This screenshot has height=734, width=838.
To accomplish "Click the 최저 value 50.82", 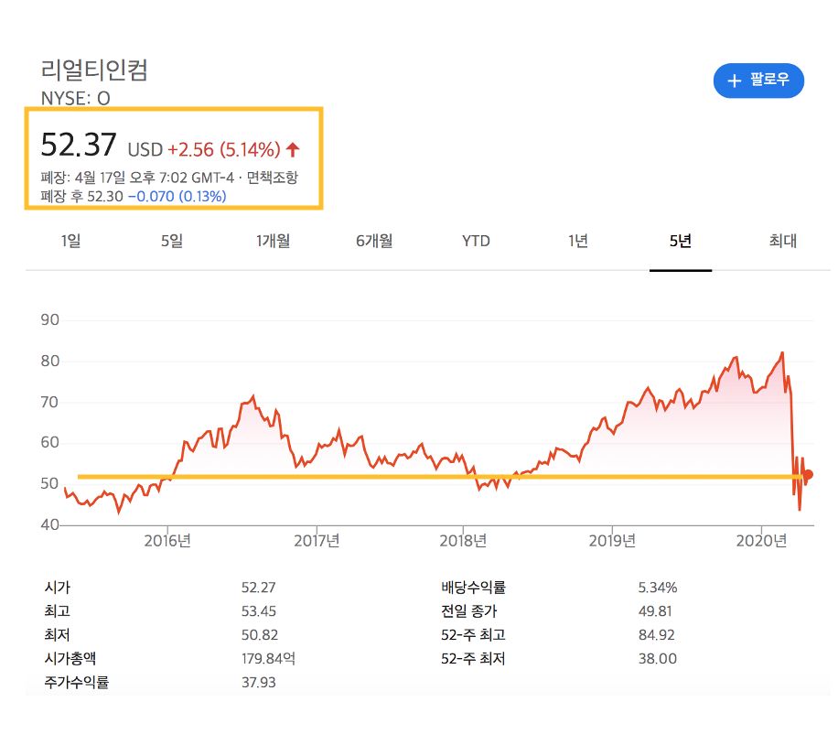I will (x=259, y=634).
